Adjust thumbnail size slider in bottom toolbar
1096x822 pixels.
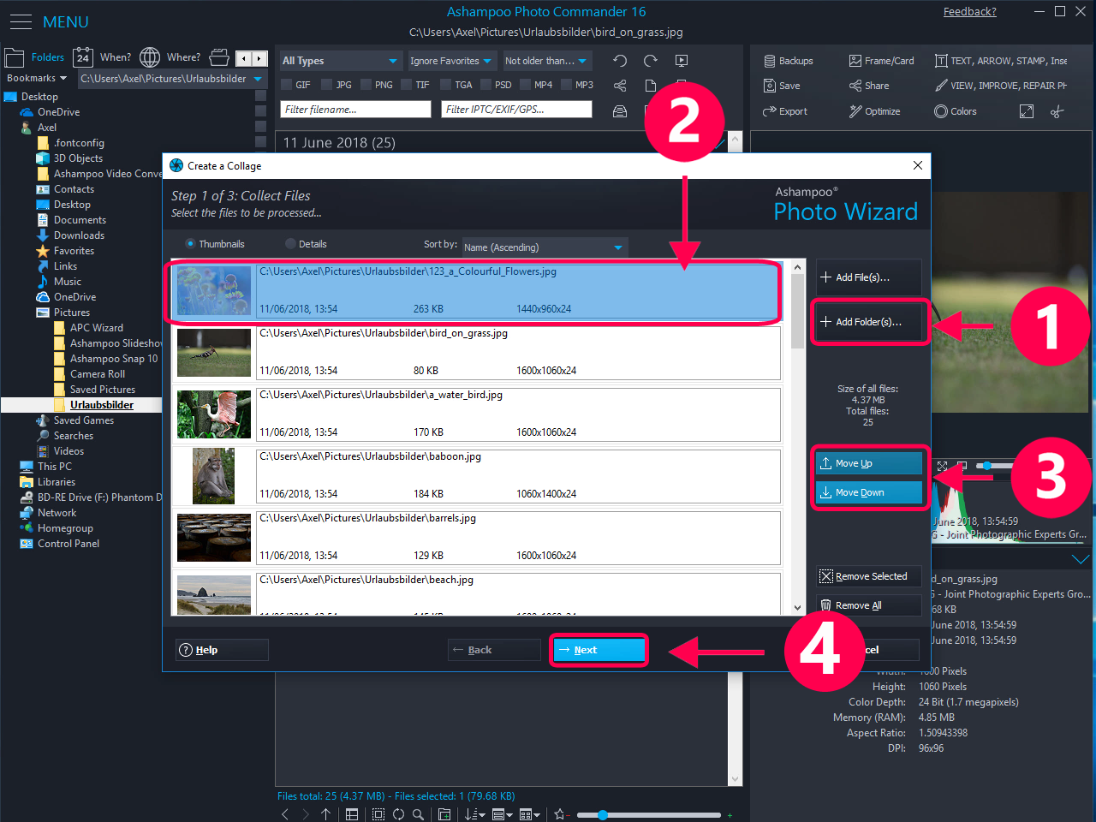tap(603, 815)
